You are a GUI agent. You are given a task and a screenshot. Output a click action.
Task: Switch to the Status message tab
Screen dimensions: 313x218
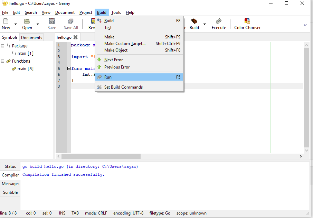pyautogui.click(x=10, y=166)
